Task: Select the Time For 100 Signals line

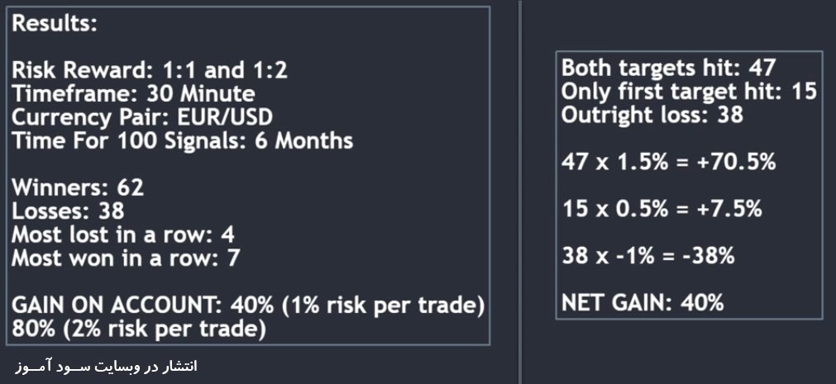Action: tap(183, 141)
